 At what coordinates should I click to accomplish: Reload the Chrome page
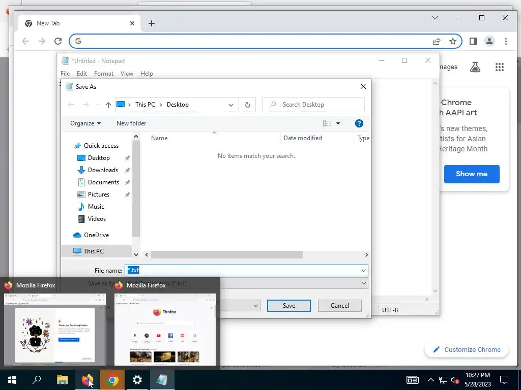58,41
